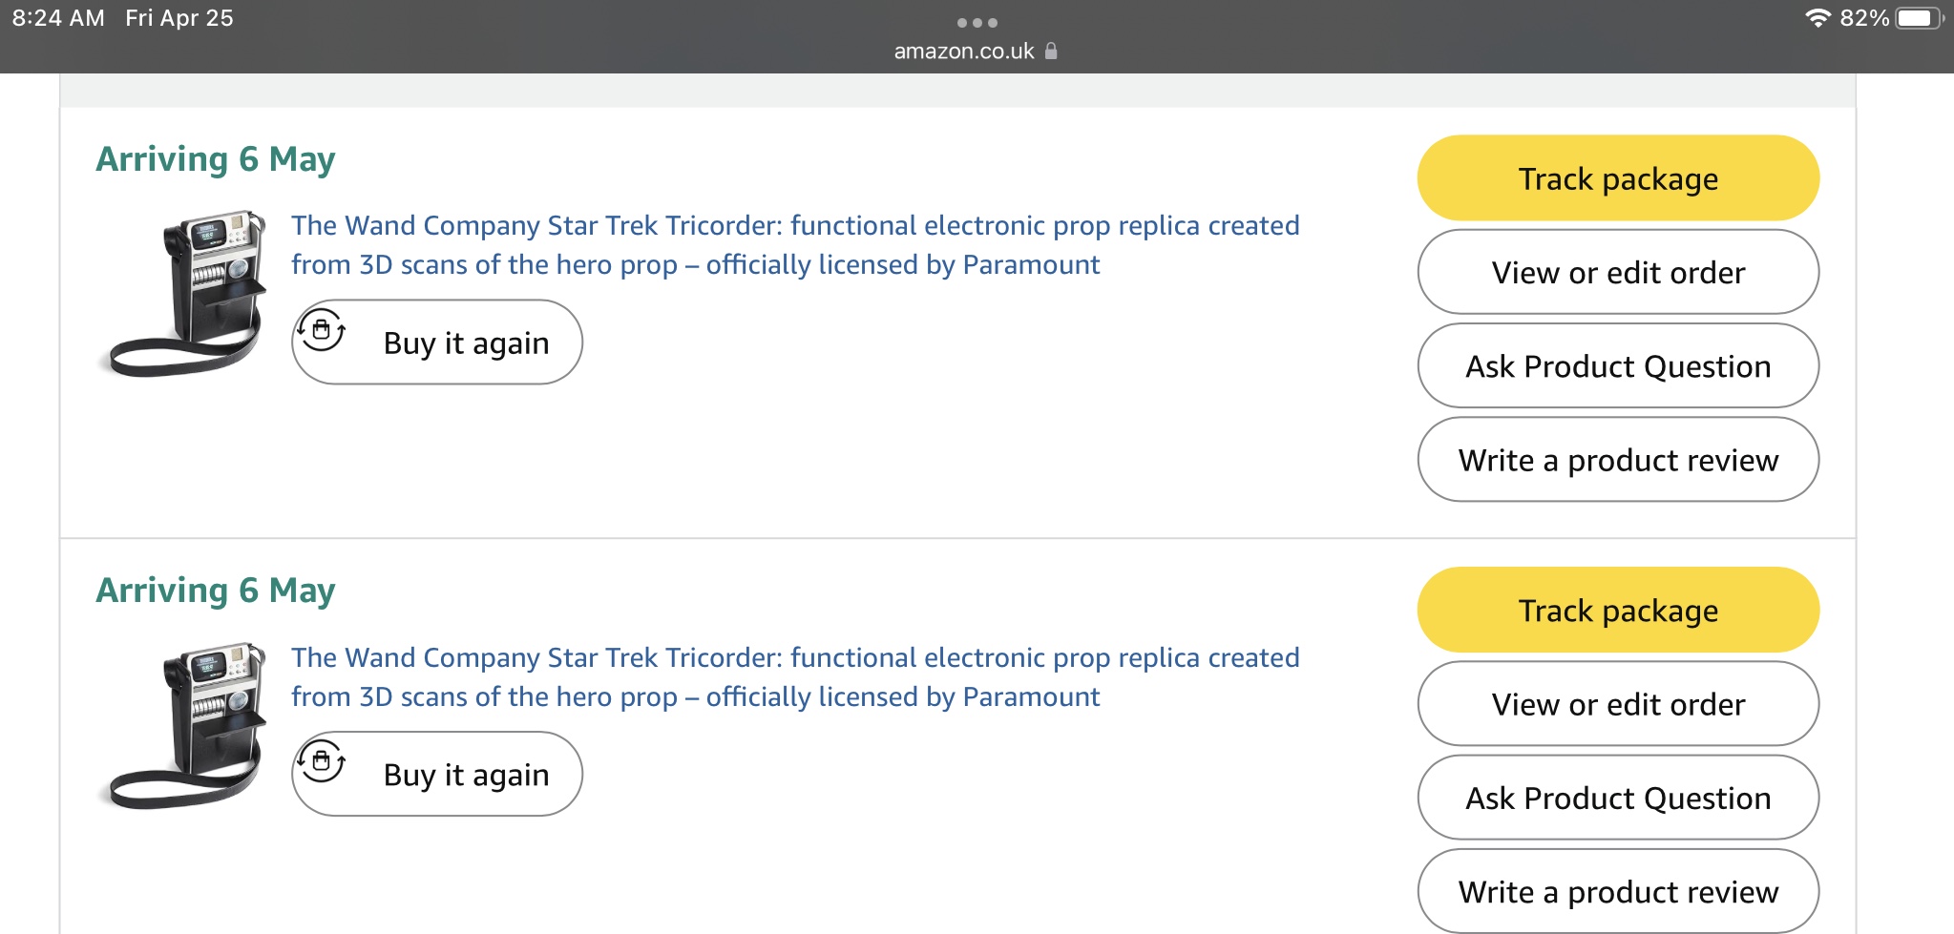Tap the battery status icon
The height and width of the screenshot is (934, 1954).
pyautogui.click(x=1920, y=18)
